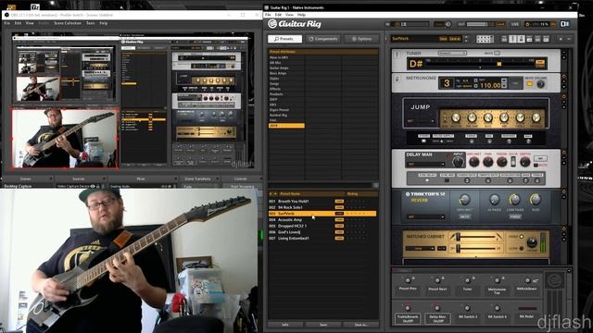Click the Guitar Rig logo
Image resolution: width=593 pixels, height=333 pixels.
[295, 24]
